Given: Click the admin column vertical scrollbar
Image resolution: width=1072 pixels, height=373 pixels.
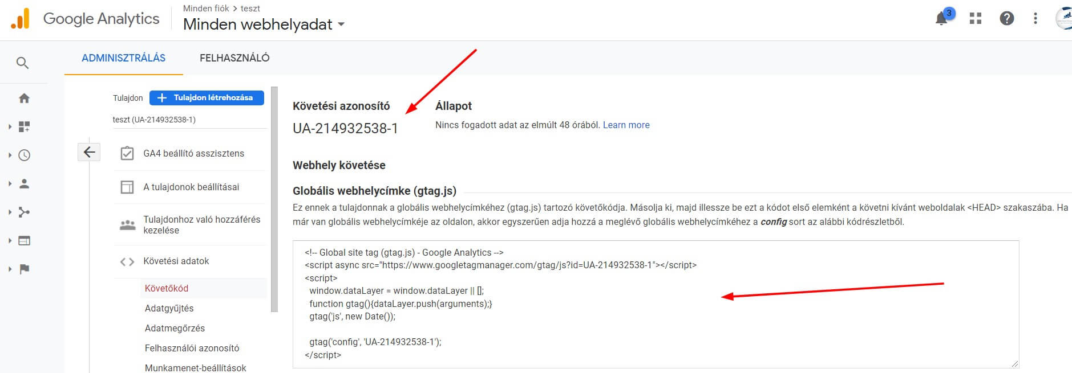Looking at the screenshot, I should tap(274, 199).
